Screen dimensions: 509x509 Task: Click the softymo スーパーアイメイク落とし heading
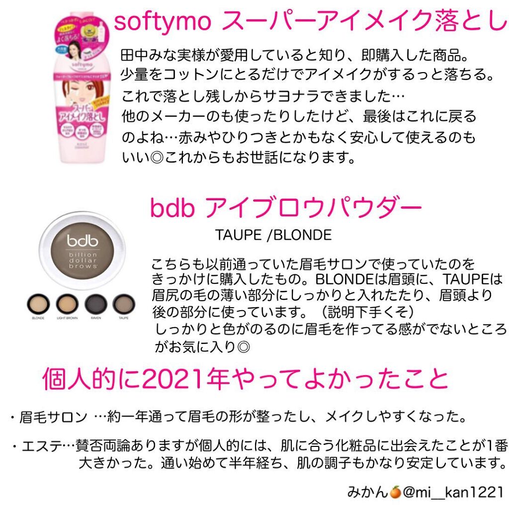pos(311,21)
